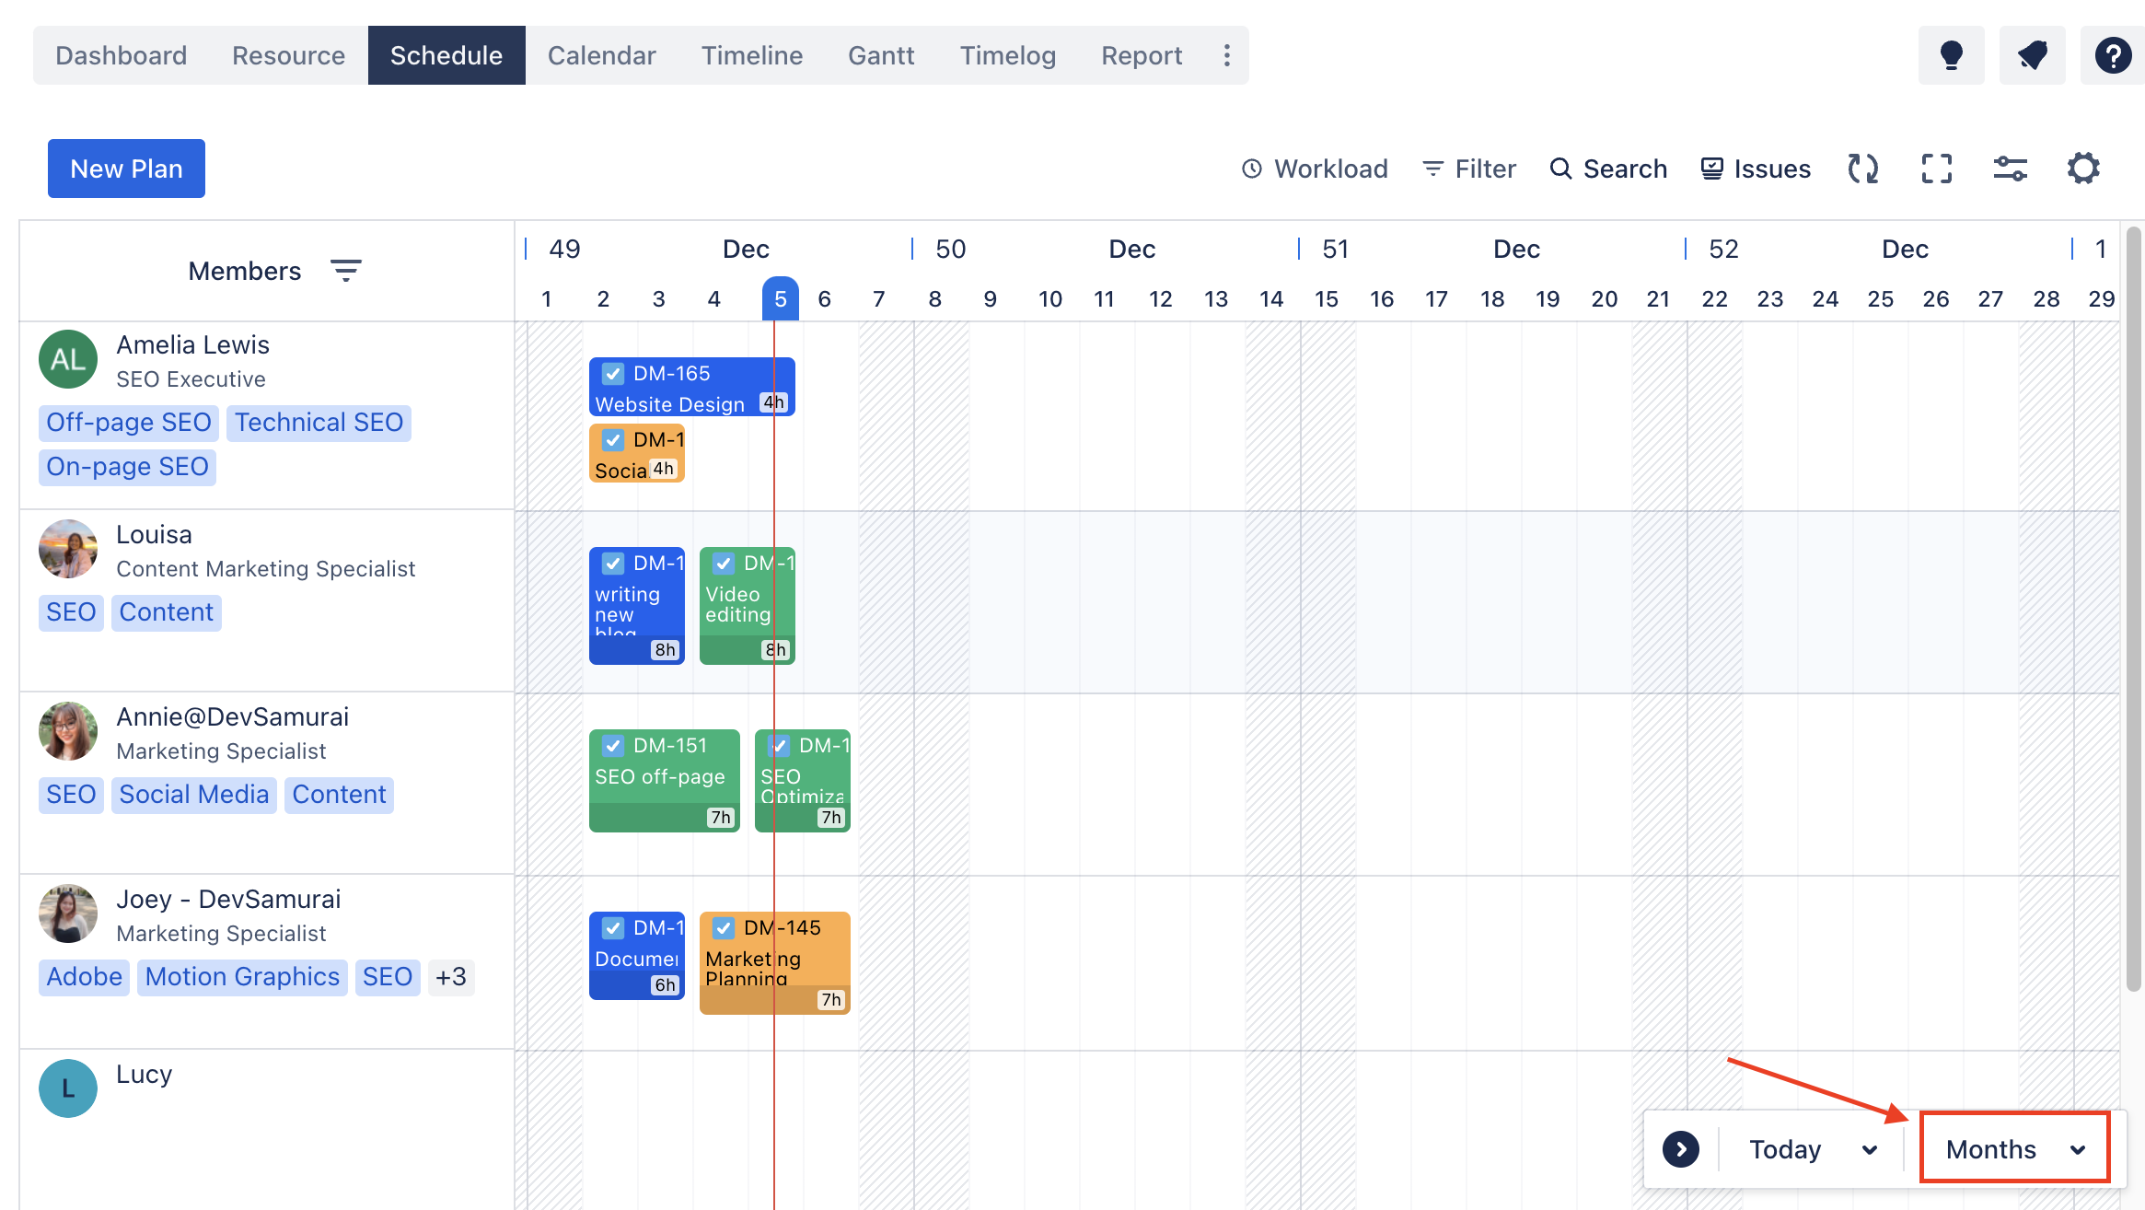
Task: Click the navigate next arrow button
Action: pos(1681,1148)
